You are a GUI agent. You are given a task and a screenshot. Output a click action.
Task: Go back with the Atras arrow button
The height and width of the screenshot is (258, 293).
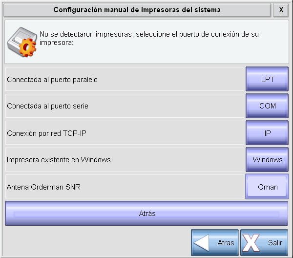point(215,243)
